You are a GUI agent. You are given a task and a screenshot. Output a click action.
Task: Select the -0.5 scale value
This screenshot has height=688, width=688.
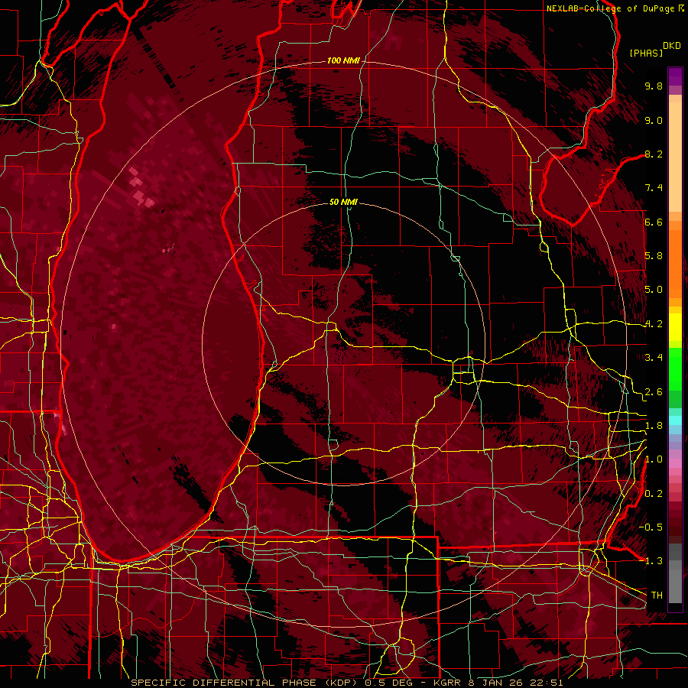tap(651, 527)
